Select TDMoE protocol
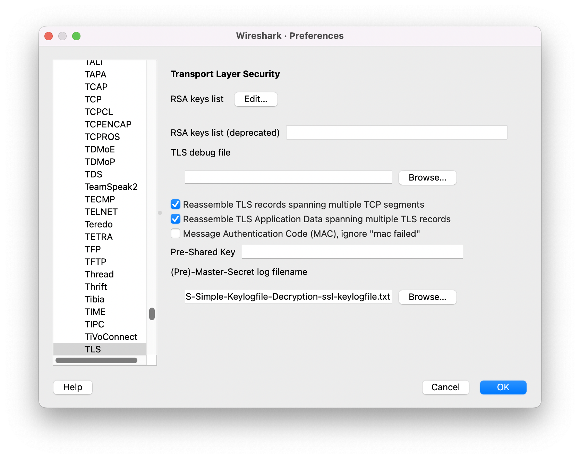The image size is (580, 459). tap(100, 149)
